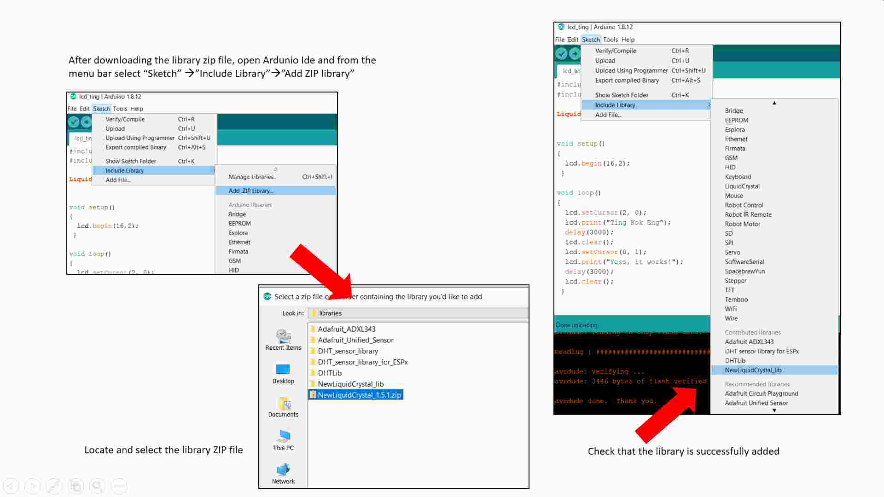884x497 pixels.
Task: Select Wire library in right window list
Action: pyautogui.click(x=774, y=318)
